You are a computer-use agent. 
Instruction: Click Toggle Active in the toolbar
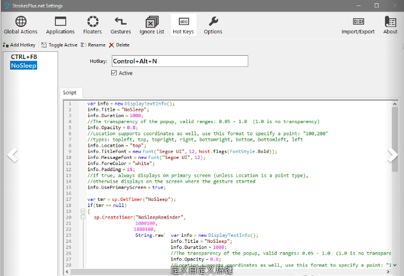60,45
